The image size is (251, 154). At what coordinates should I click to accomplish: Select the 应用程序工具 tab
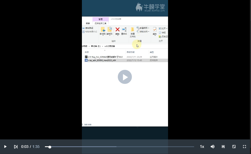[x=101, y=24]
